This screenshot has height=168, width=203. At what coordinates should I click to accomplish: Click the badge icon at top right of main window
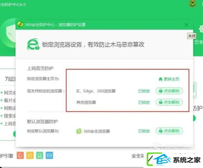(193, 4)
